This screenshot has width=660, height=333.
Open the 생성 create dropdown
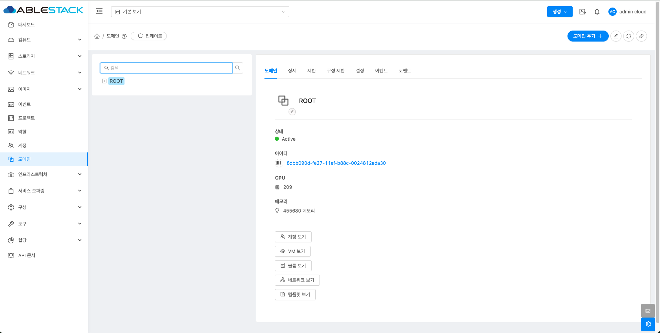tap(560, 12)
